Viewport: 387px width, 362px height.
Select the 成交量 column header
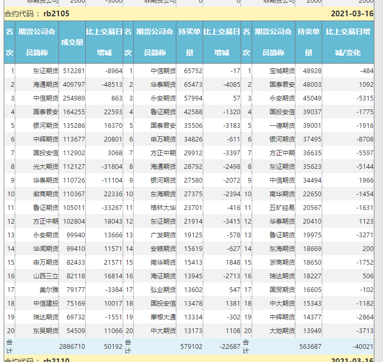72,42
